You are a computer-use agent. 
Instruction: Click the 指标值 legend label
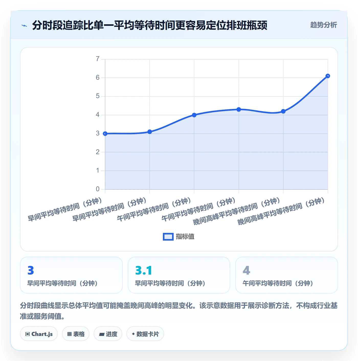pyautogui.click(x=185, y=237)
